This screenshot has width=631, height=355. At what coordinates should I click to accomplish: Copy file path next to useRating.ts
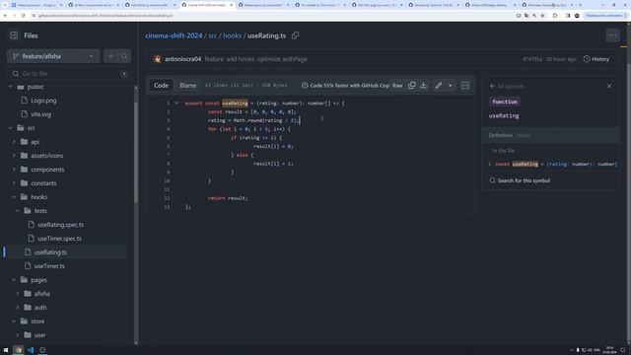pyautogui.click(x=295, y=35)
